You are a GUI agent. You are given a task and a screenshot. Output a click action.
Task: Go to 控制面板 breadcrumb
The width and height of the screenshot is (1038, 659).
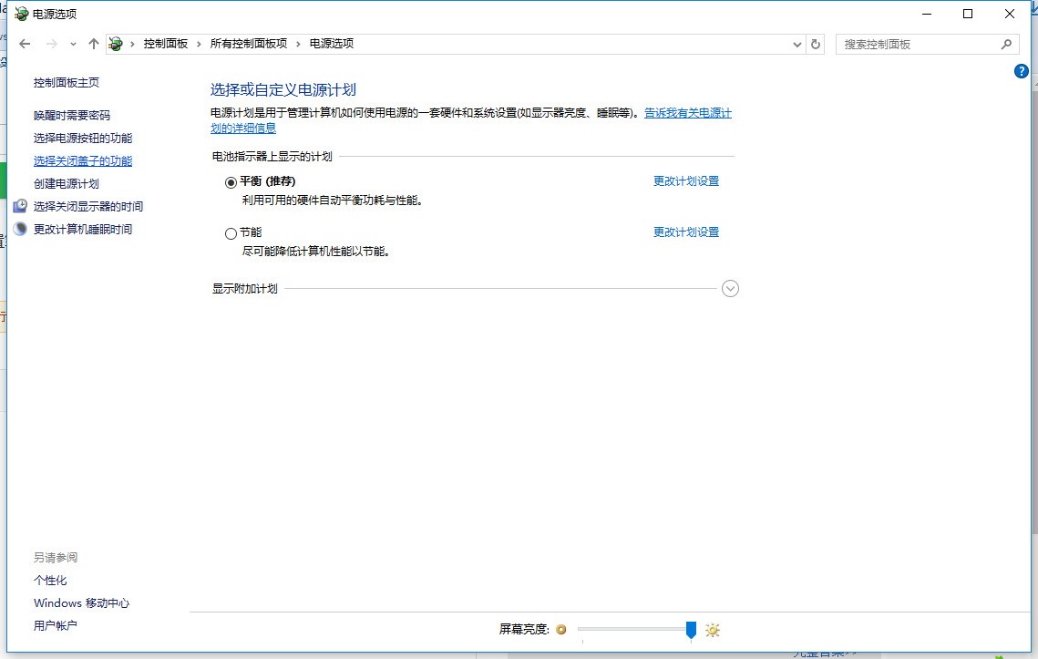click(x=165, y=44)
